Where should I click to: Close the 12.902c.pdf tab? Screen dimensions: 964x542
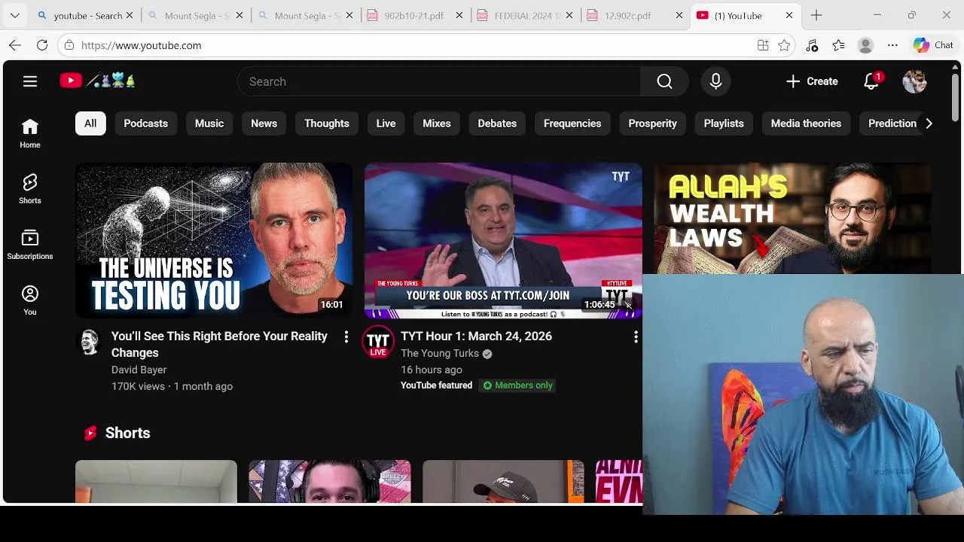point(679,15)
